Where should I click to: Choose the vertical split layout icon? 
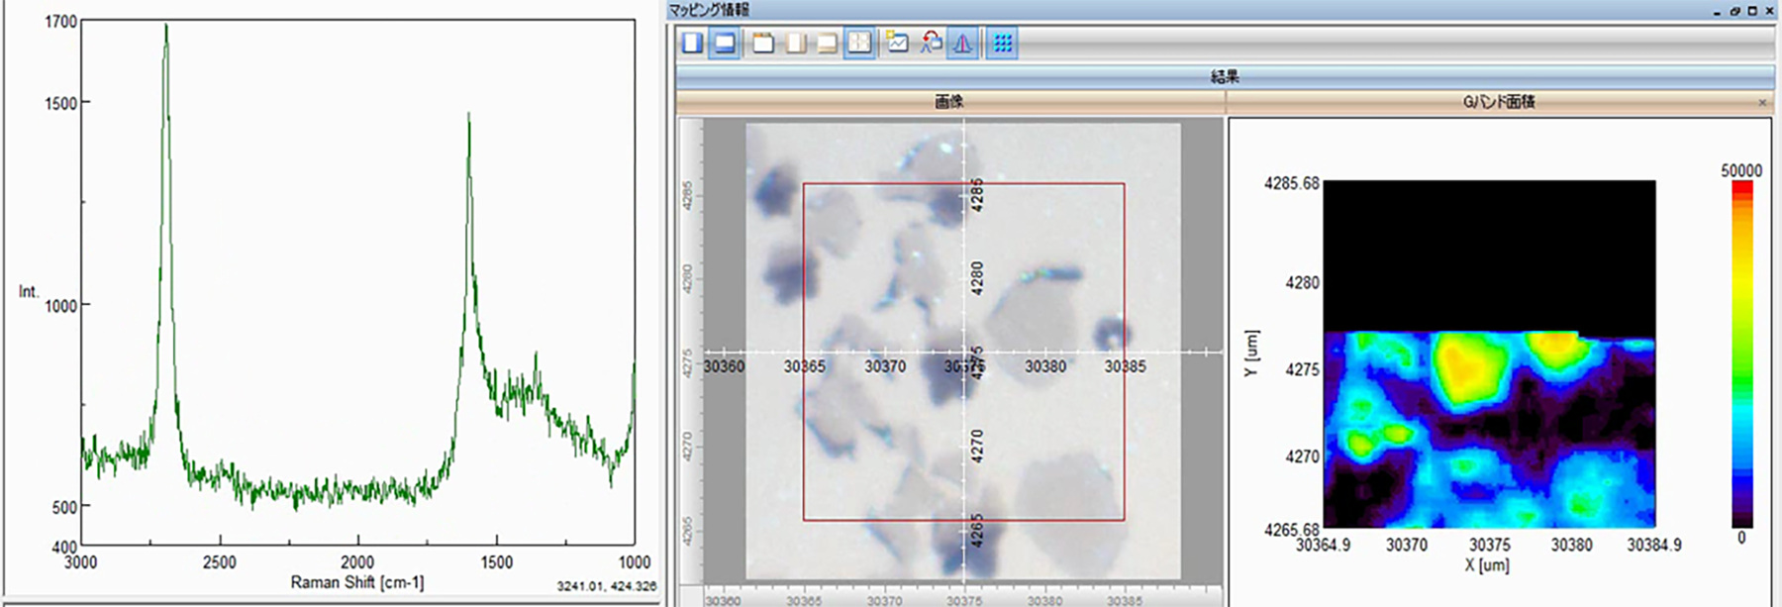[x=795, y=43]
